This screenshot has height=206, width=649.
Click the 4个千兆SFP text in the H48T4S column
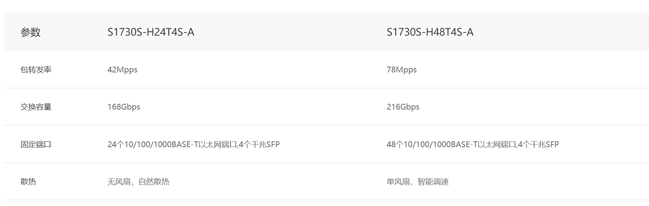(x=539, y=144)
